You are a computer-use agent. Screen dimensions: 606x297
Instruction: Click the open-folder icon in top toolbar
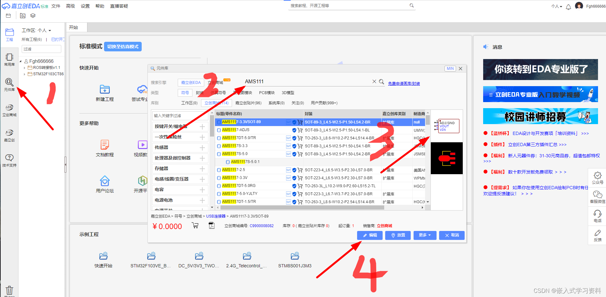tap(8, 16)
